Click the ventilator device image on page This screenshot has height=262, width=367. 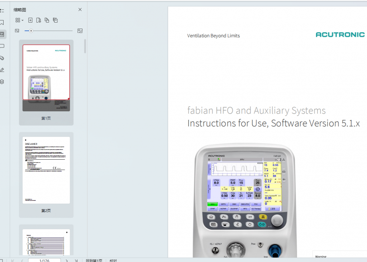[244, 200]
